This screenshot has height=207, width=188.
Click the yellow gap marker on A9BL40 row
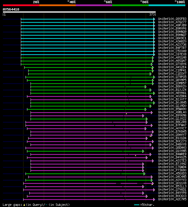point(126,114)
